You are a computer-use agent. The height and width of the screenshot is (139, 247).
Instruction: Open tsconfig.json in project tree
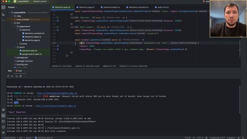21,64
